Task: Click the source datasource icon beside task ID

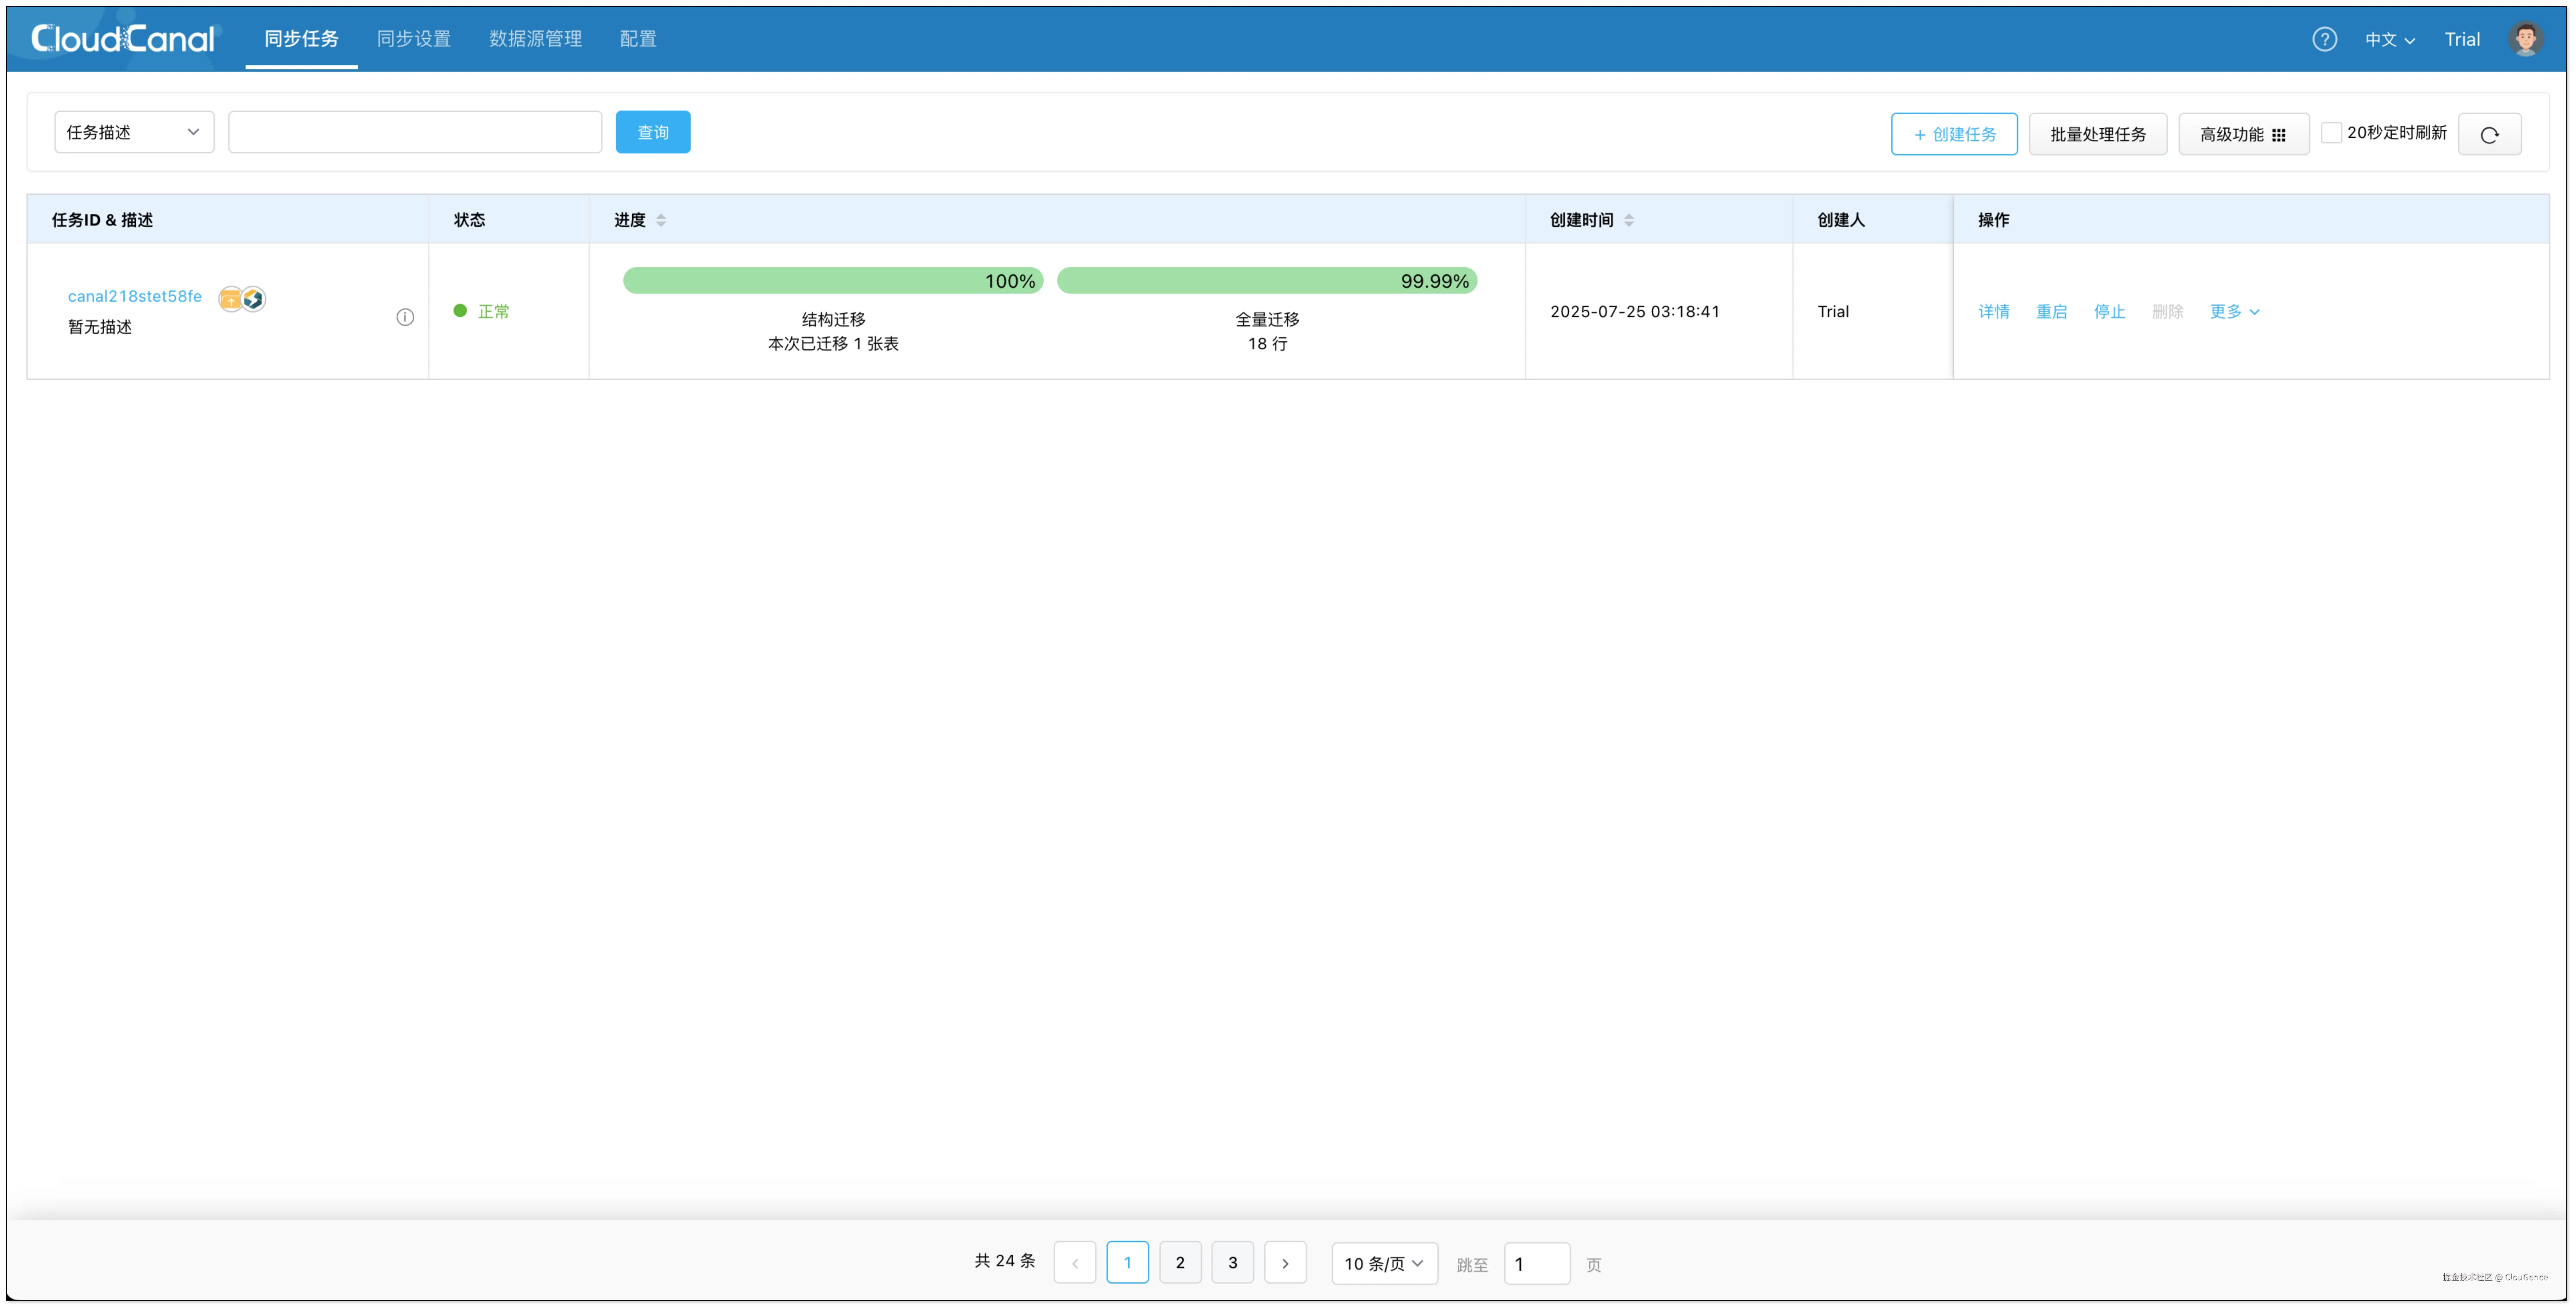Action: (x=231, y=299)
